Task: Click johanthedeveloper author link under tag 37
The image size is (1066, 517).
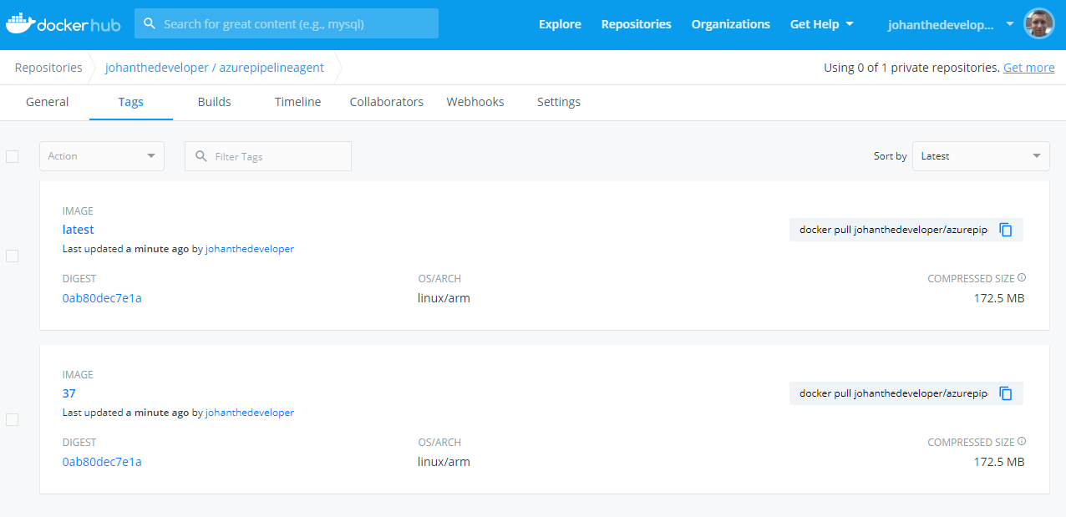Action: tap(250, 413)
